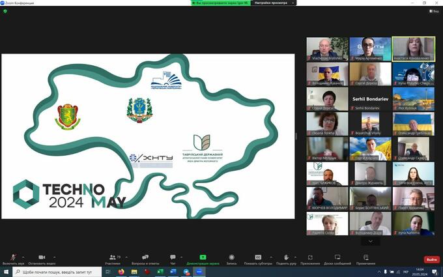Screen dimensions: 443x277
Task: Stop video with the camera button
Action: pyautogui.click(x=42, y=259)
